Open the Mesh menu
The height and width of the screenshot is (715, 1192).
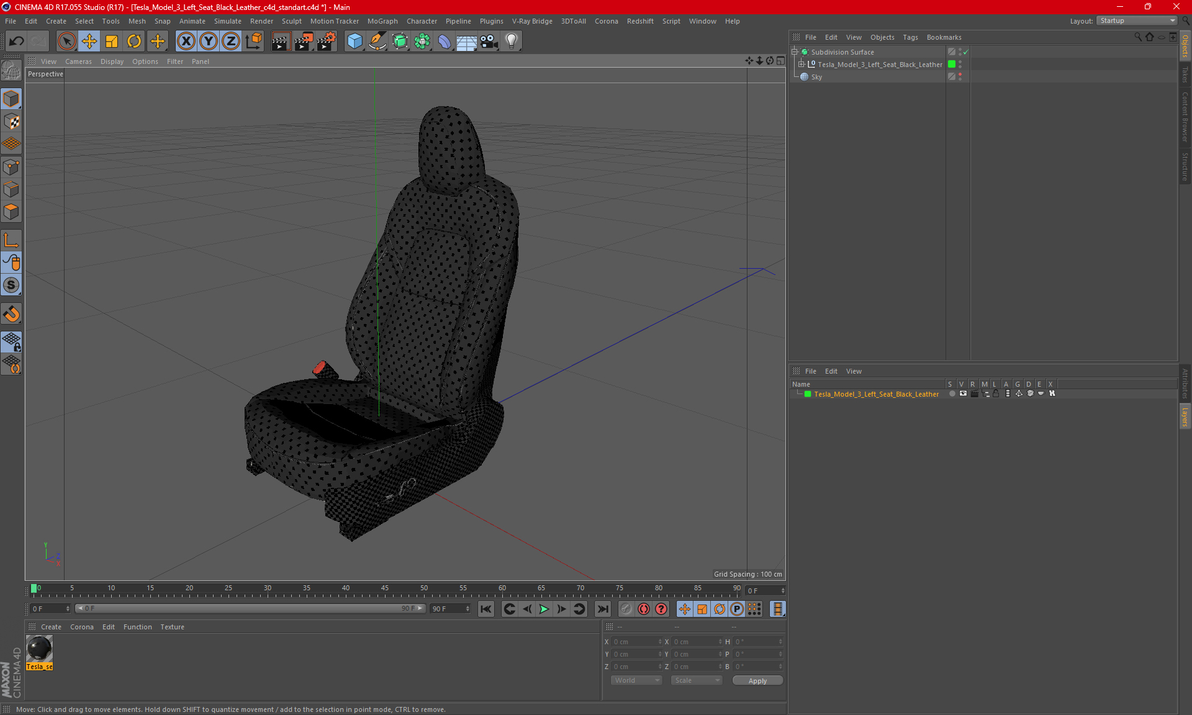pos(137,21)
